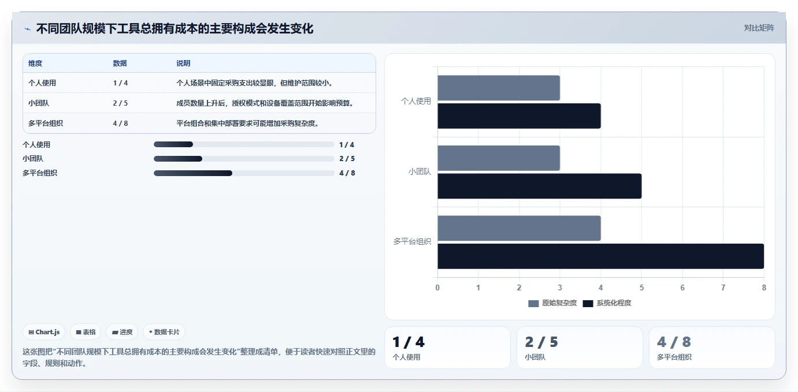Image resolution: width=798 pixels, height=392 pixels.
Task: Select the 进度 chip
Action: coord(122,332)
